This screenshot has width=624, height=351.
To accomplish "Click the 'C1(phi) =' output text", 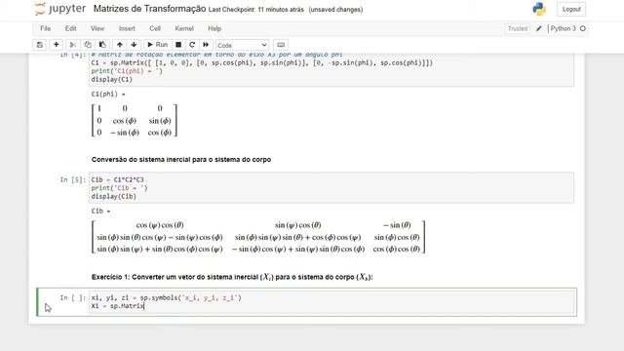I will click(108, 95).
